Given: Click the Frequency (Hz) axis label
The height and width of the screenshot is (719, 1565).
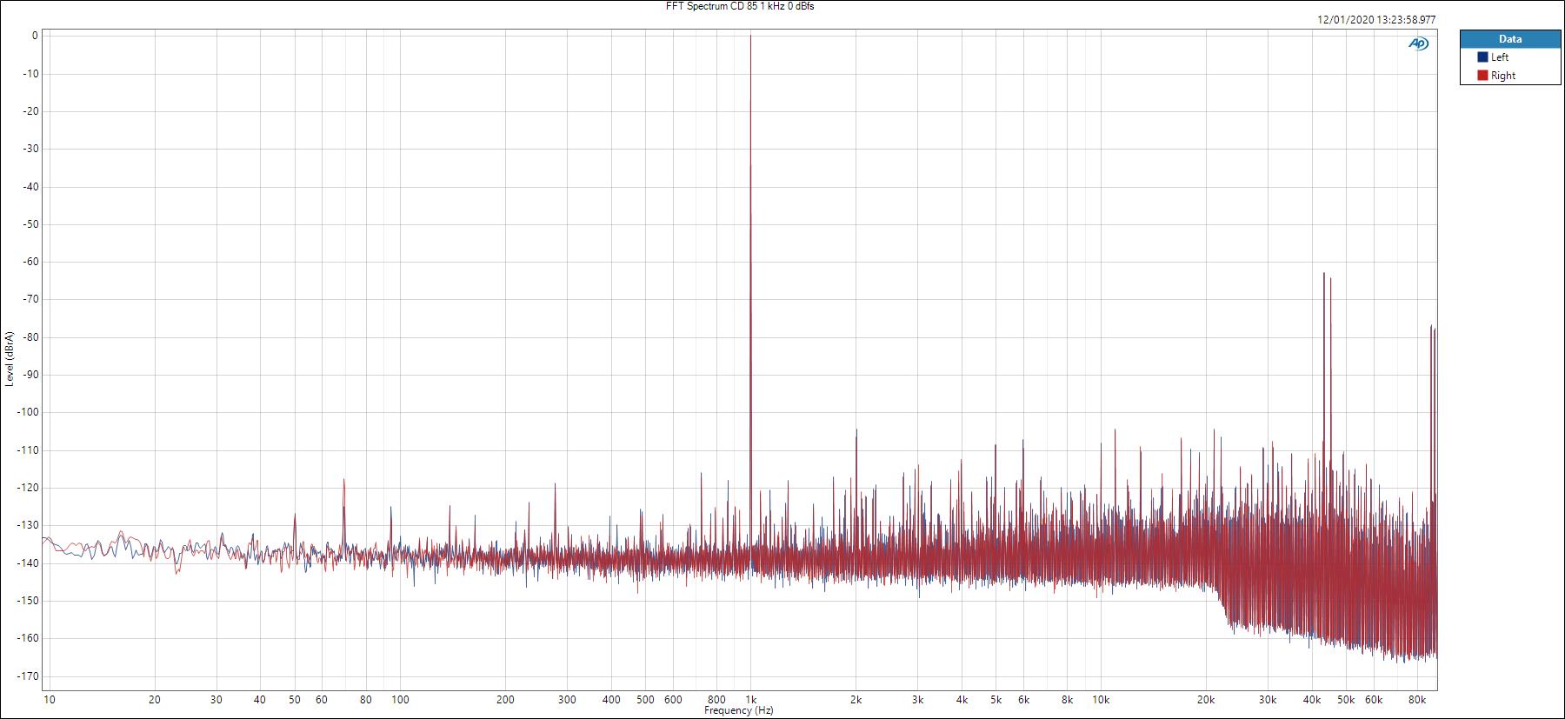Looking at the screenshot, I should [x=738, y=710].
